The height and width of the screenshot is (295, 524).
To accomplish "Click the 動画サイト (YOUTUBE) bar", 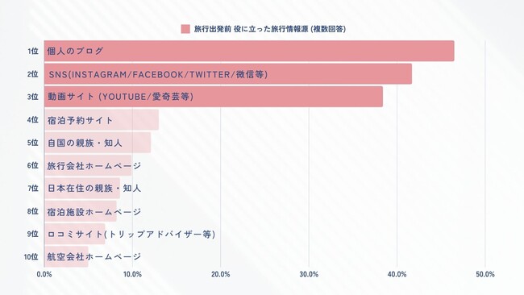I will pos(214,97).
